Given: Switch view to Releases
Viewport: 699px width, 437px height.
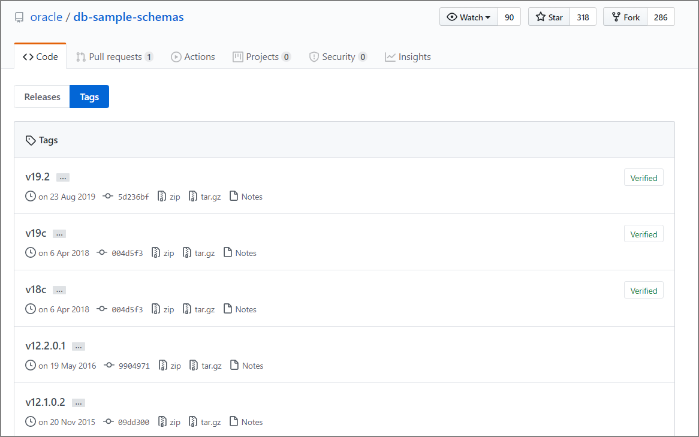Looking at the screenshot, I should [42, 97].
